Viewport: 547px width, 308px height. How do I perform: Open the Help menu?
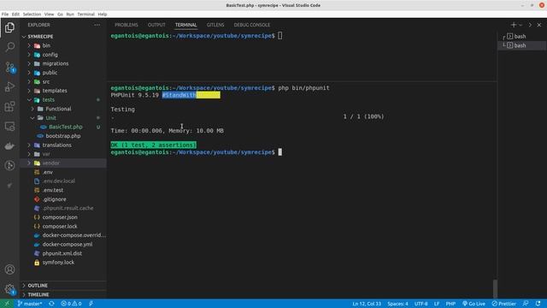(103, 15)
